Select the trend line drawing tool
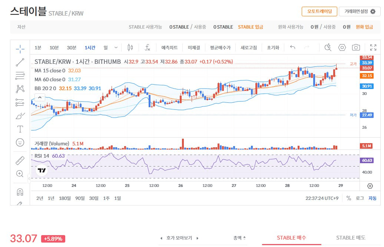The width and height of the screenshot is (384, 247). (20, 62)
